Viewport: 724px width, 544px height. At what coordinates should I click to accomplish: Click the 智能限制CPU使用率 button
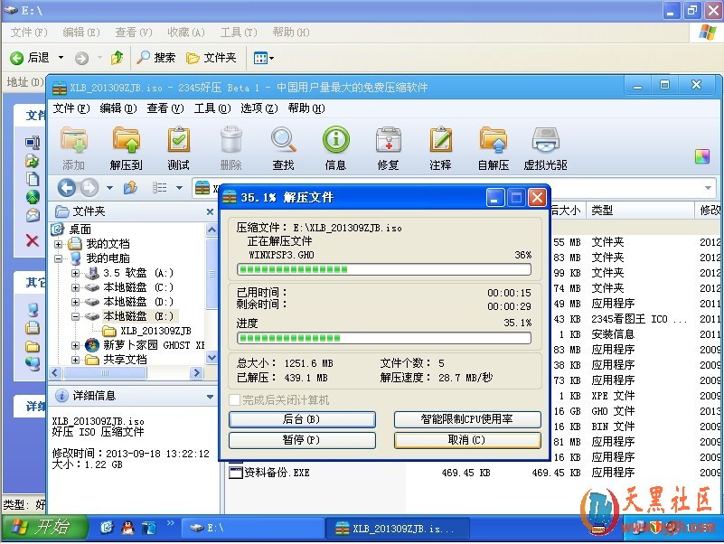(x=467, y=419)
